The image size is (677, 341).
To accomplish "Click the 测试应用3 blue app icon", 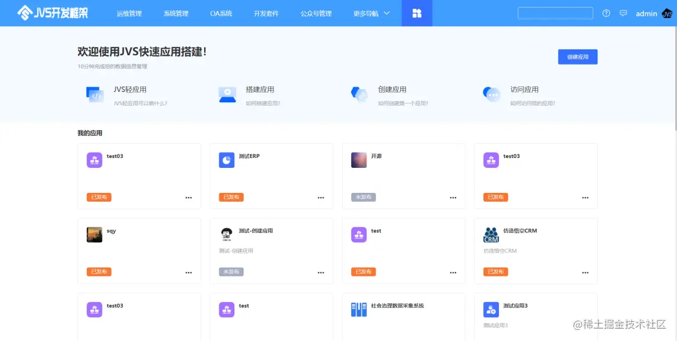I will [491, 310].
